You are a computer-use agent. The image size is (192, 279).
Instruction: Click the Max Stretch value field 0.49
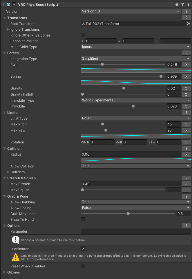point(131,184)
